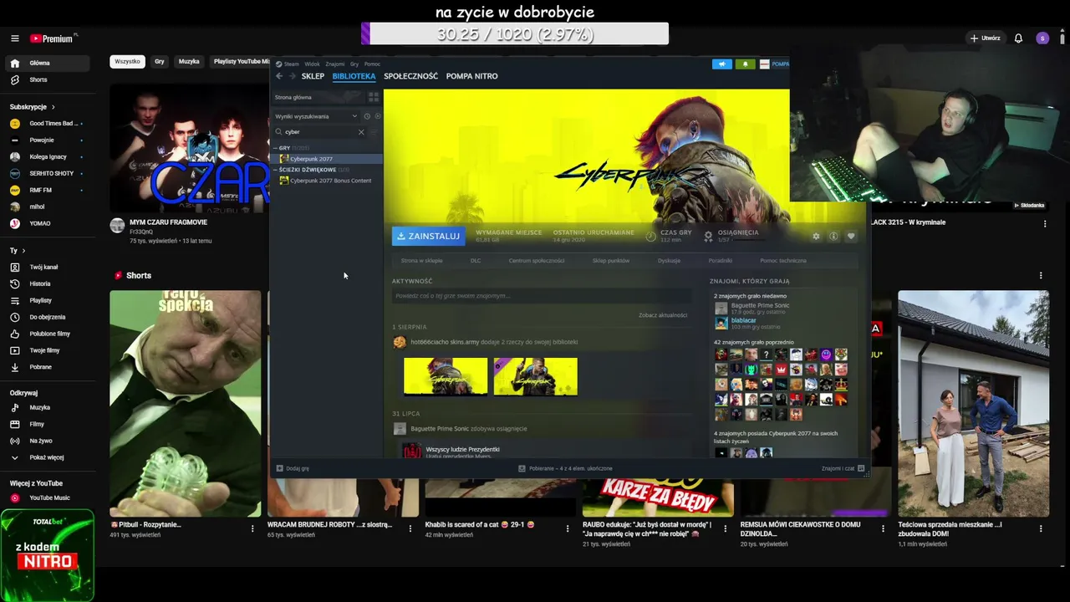This screenshot has height=602, width=1070.
Task: Select the Muzyka filter chip
Action: tap(189, 62)
